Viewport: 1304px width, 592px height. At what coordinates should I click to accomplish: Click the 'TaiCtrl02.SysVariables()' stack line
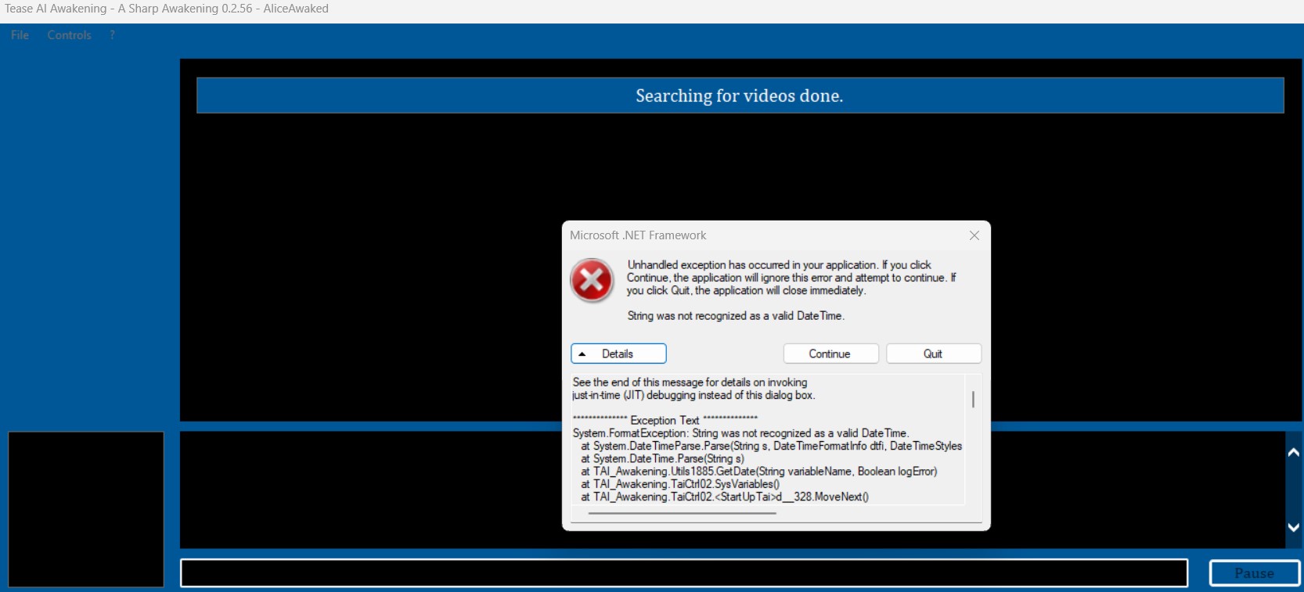(x=679, y=484)
